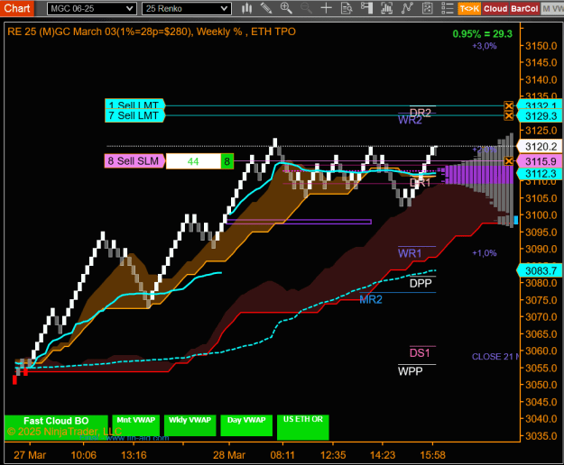Click the cyan 3083.7 price marker
The image size is (564, 465).
click(540, 270)
